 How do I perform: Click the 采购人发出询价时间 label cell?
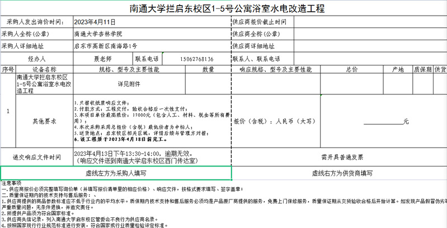(37, 22)
